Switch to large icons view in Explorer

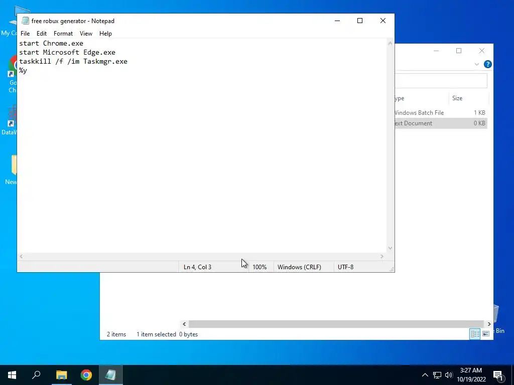(486, 334)
